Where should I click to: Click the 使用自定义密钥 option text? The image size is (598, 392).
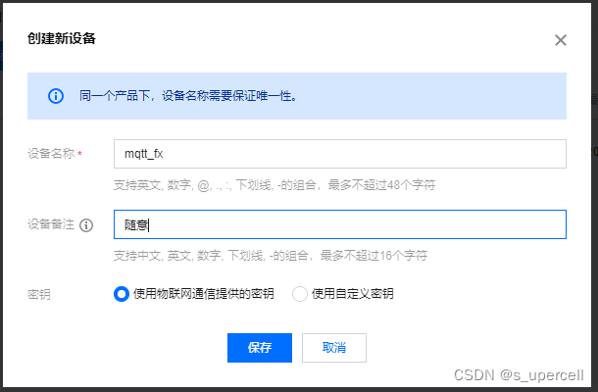(352, 294)
